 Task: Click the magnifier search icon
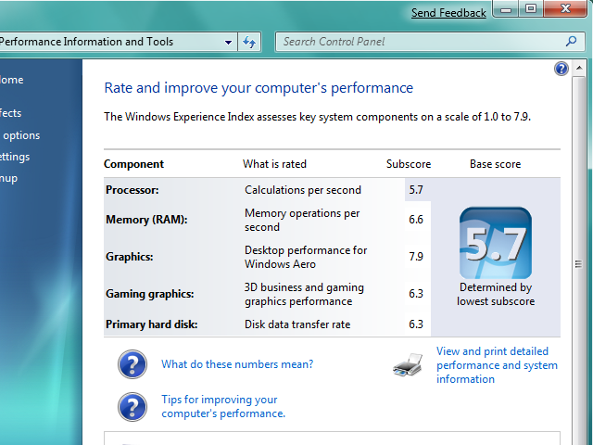571,41
